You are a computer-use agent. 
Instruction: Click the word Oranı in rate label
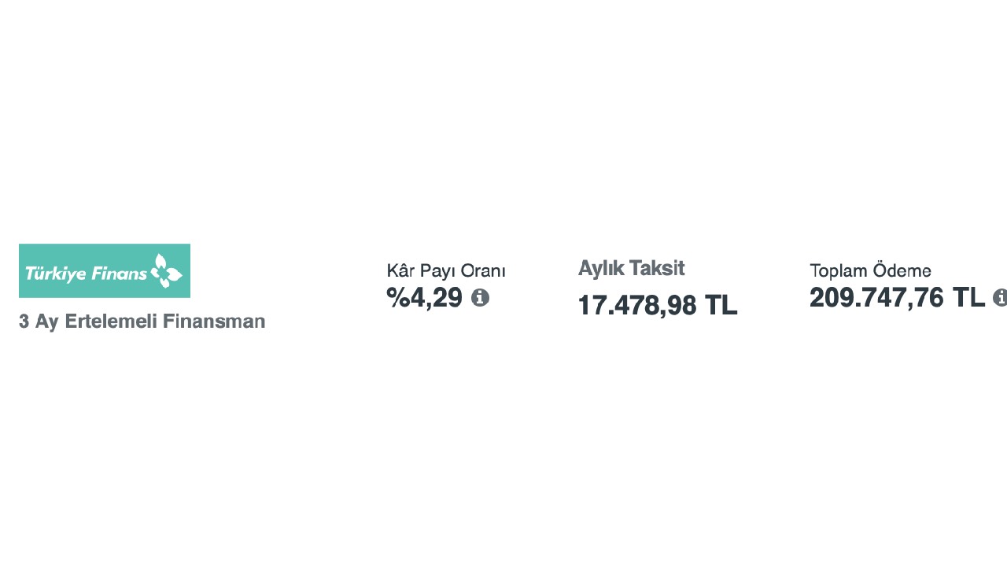tap(482, 271)
